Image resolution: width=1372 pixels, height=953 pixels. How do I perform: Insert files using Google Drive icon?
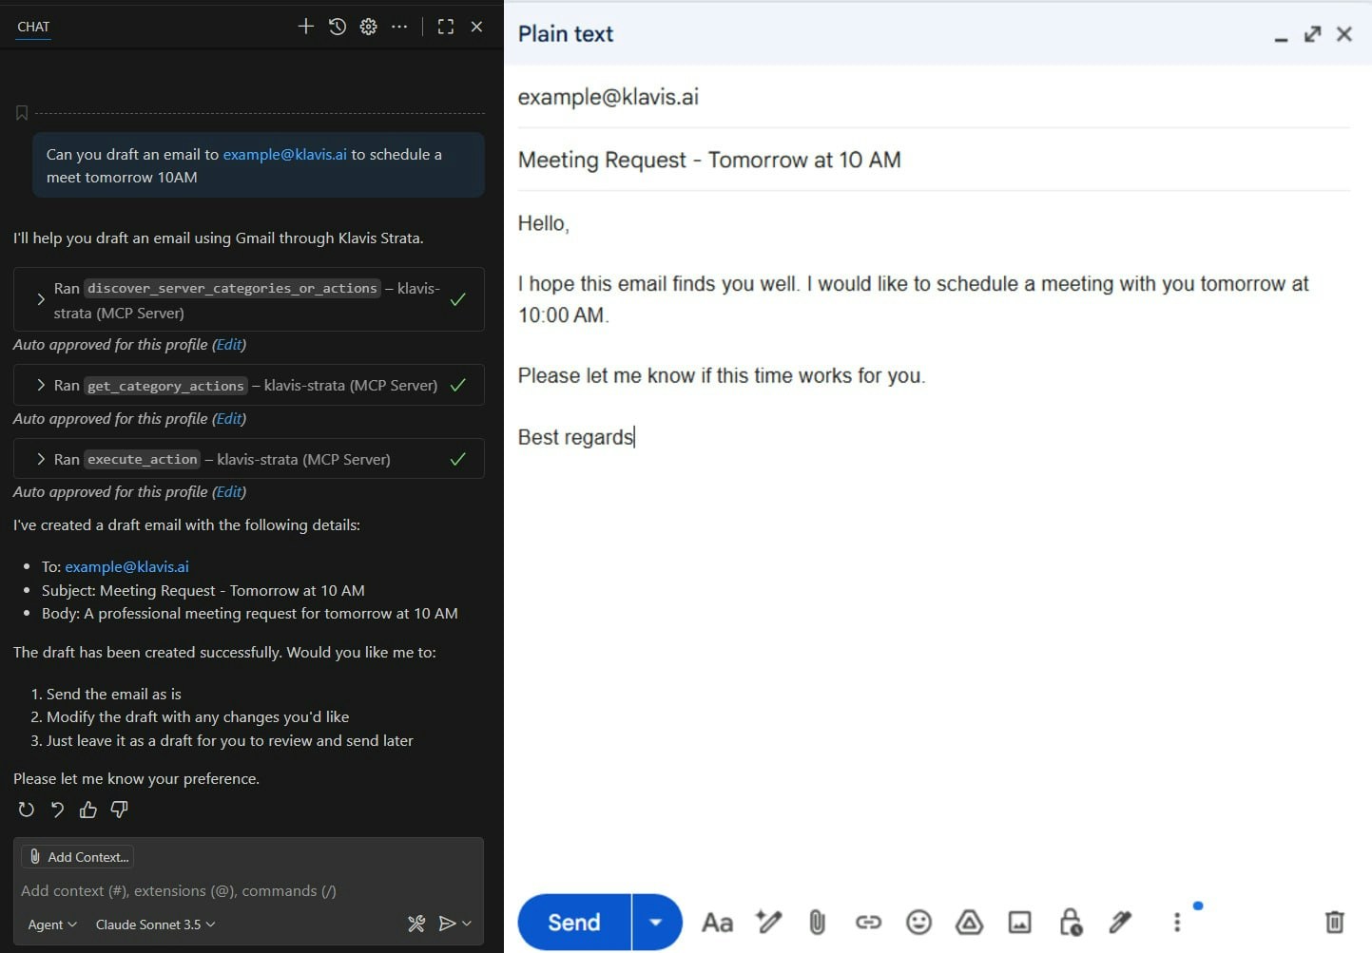pos(969,922)
